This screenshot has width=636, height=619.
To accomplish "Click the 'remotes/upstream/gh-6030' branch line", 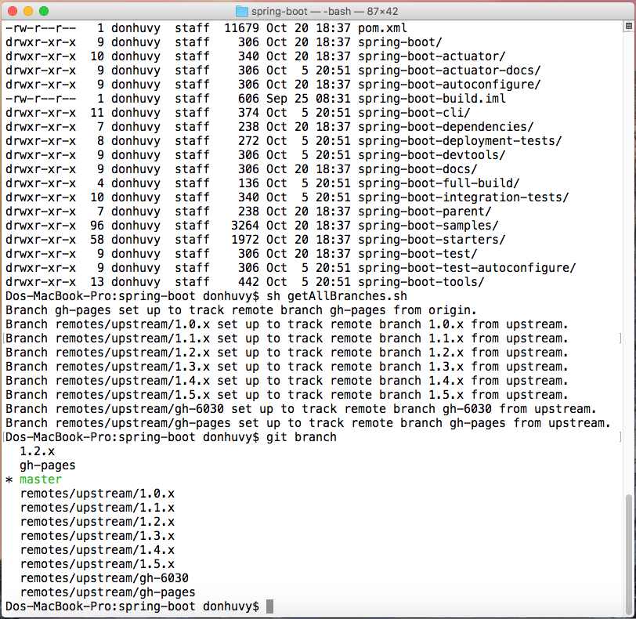I will pyautogui.click(x=104, y=578).
